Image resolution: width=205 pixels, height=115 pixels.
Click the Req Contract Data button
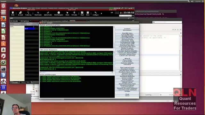pyautogui.click(x=127, y=67)
